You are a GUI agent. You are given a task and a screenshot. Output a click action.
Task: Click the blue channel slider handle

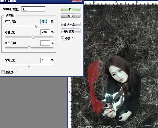coord(29,48)
